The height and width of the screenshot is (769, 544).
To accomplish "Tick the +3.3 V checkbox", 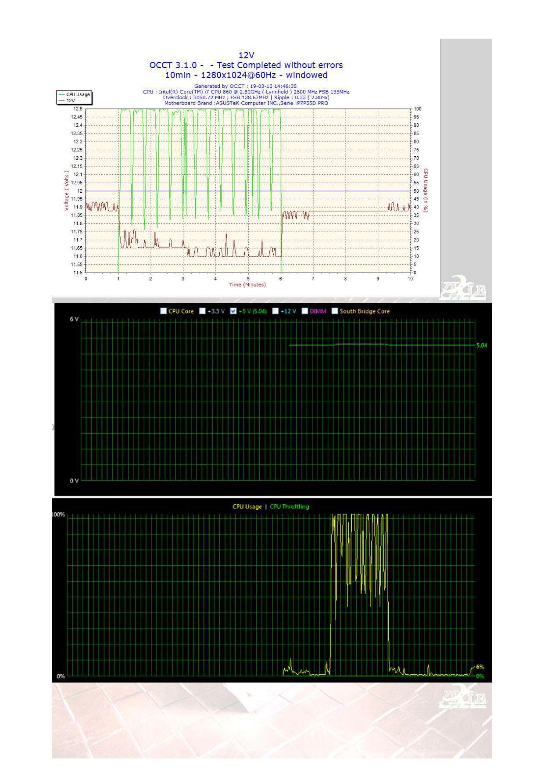I will tap(202, 311).
